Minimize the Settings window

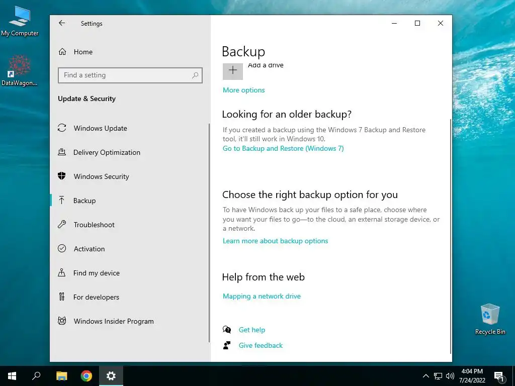[x=394, y=23]
